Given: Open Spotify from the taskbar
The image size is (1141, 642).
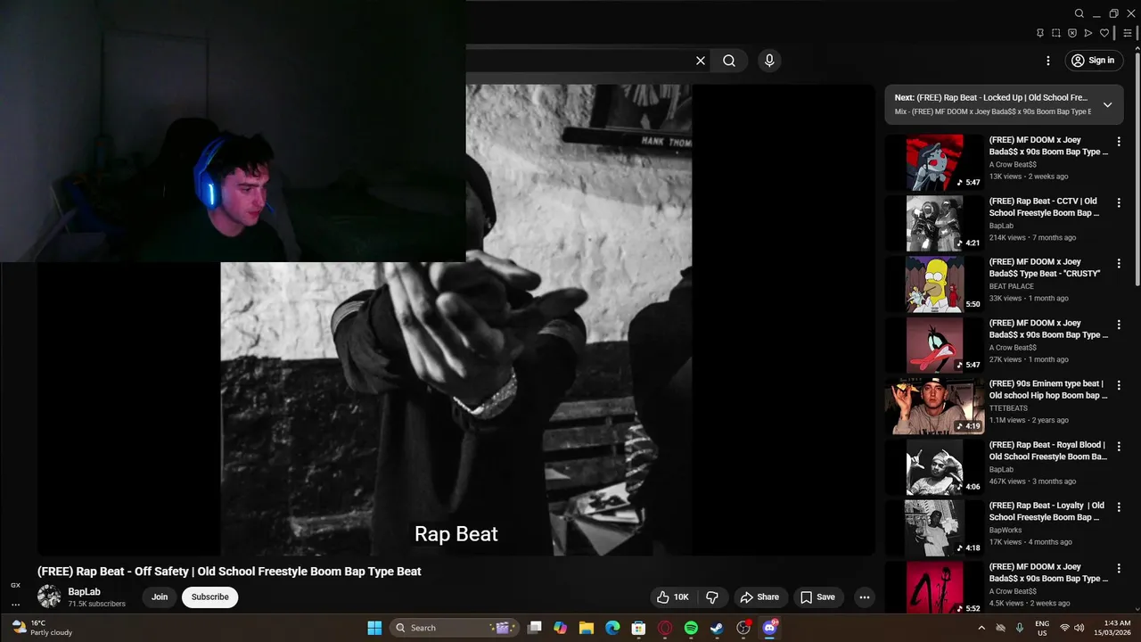Looking at the screenshot, I should [691, 628].
